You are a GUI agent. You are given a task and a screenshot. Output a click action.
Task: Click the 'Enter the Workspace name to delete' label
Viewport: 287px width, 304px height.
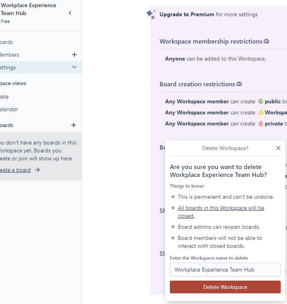tap(209, 258)
